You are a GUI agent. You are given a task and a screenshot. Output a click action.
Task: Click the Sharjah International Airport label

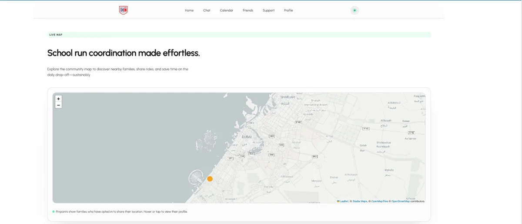315,102
